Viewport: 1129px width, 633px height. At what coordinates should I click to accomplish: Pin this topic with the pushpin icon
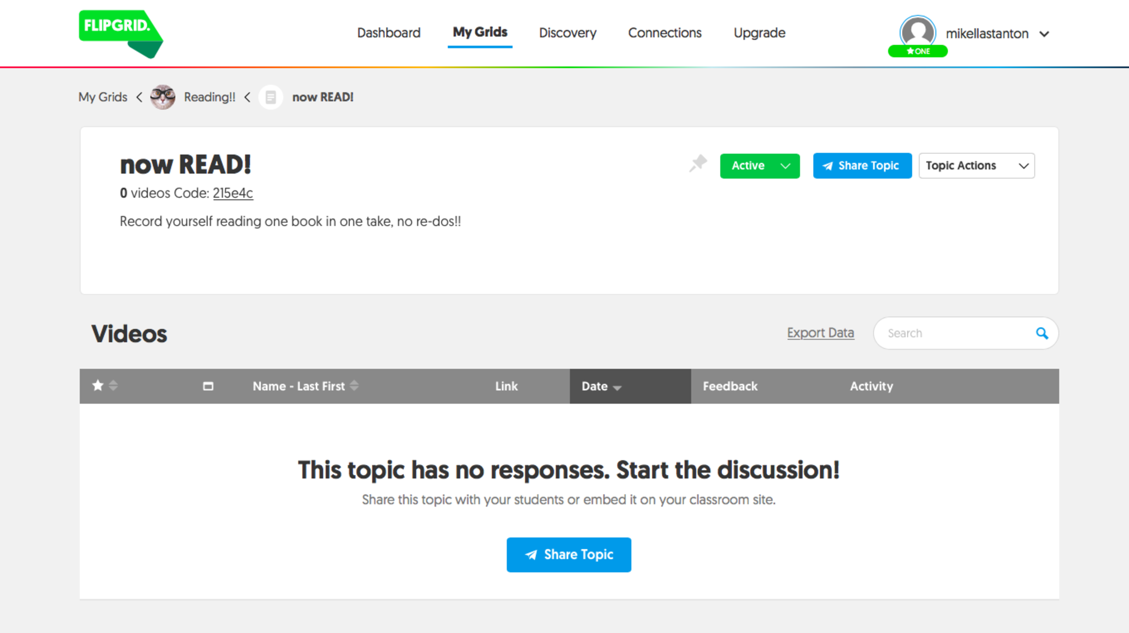coord(698,164)
